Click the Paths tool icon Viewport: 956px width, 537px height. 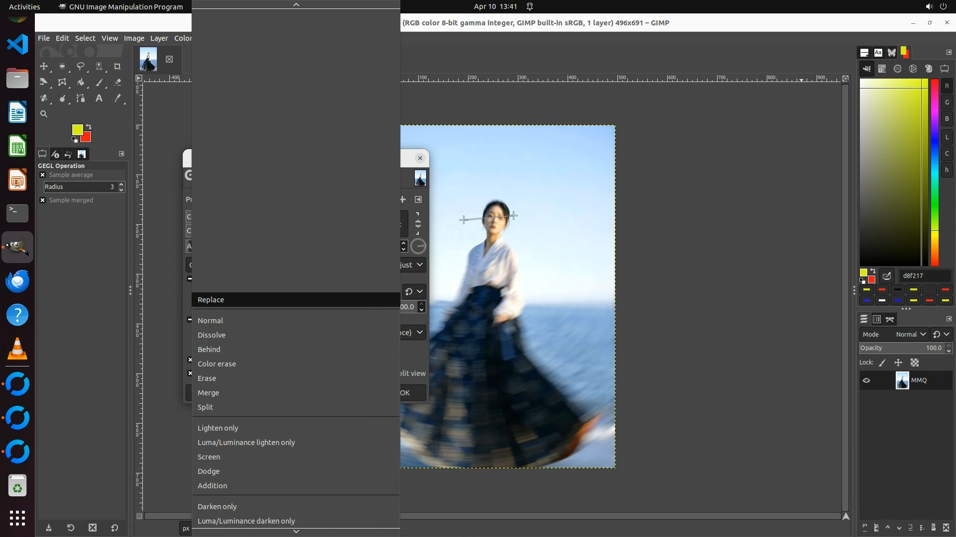tap(81, 98)
